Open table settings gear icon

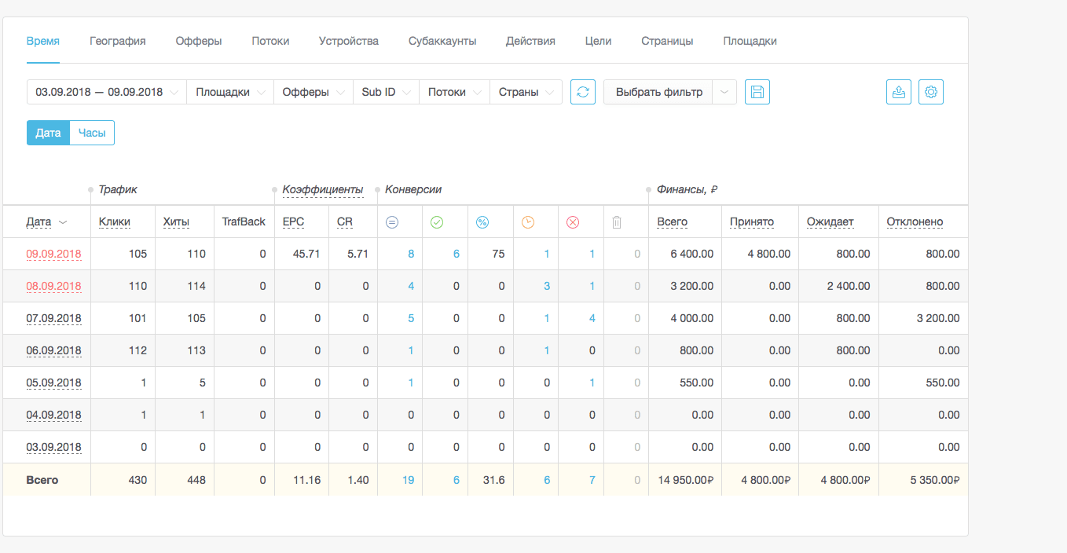pyautogui.click(x=931, y=92)
